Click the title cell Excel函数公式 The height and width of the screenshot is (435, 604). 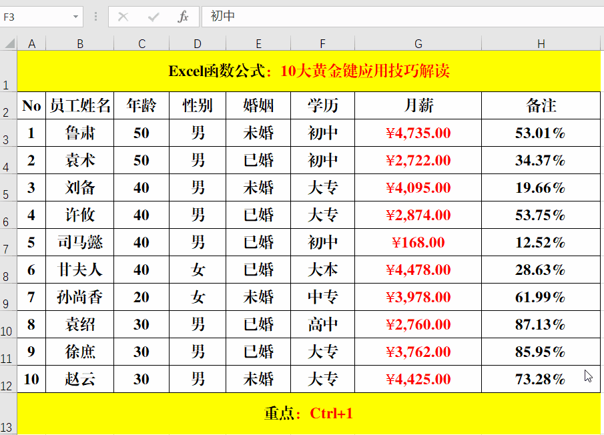coord(308,71)
